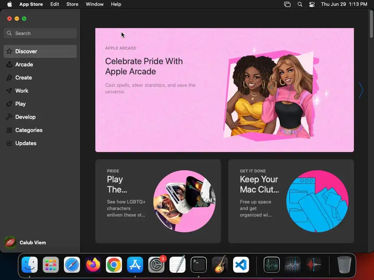
Task: Open the Work section in the sidebar
Action: (x=40, y=91)
